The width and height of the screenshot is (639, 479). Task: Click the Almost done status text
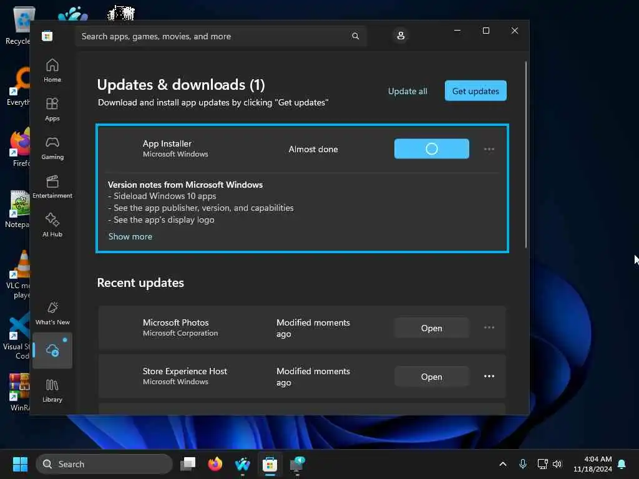[x=313, y=149]
